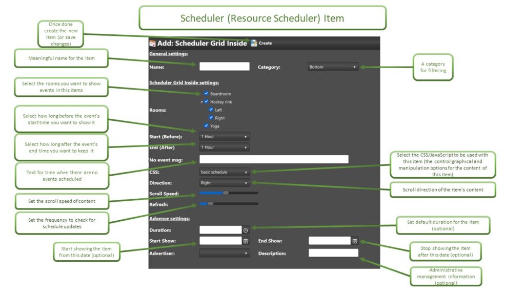Viewport: 525px width, 295px height.
Task: Open the End Show calendar icon
Action: point(354,241)
